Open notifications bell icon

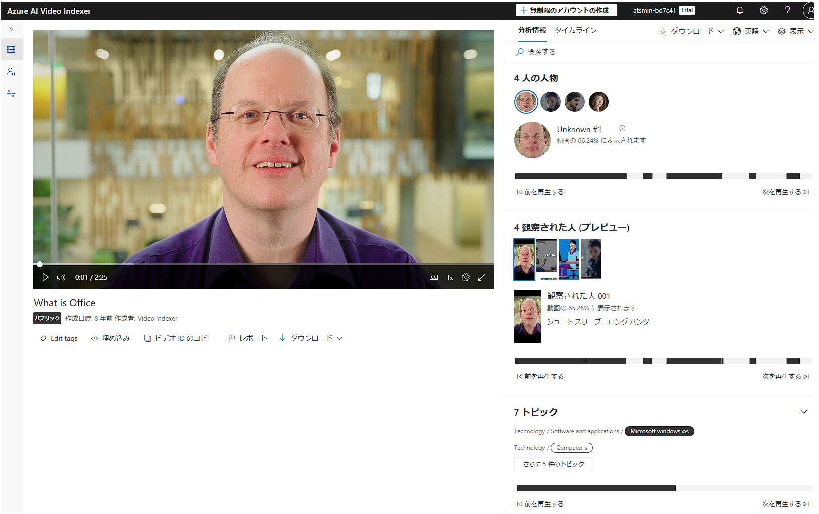click(740, 10)
